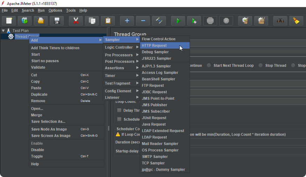Open the Search menu
Image resolution: width=306 pixels, height=177 pixels.
click(x=28, y=10)
